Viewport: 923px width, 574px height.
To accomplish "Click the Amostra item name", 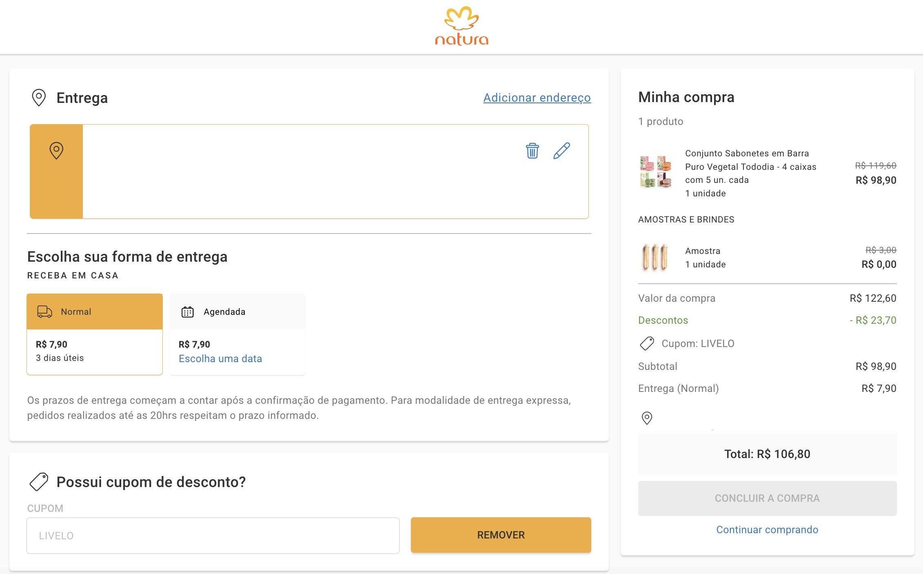I will coord(703,251).
